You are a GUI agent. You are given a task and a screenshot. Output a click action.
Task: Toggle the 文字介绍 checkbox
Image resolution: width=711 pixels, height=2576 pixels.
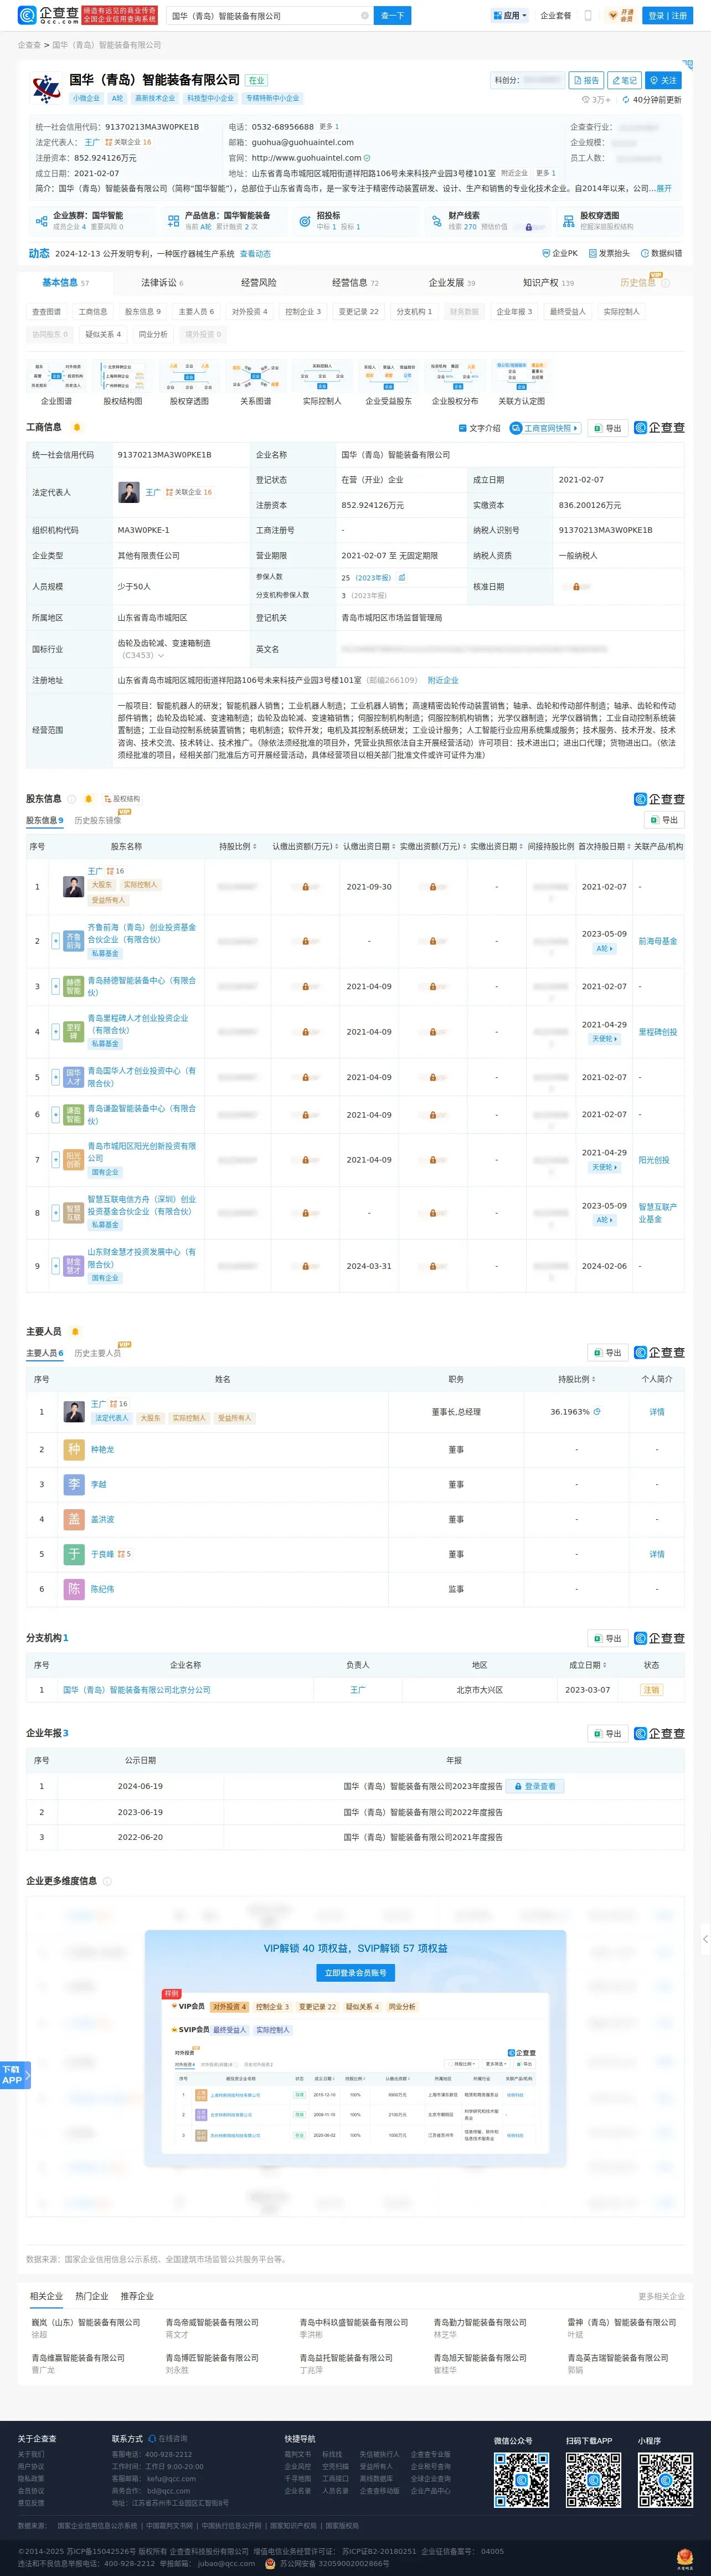[463, 428]
